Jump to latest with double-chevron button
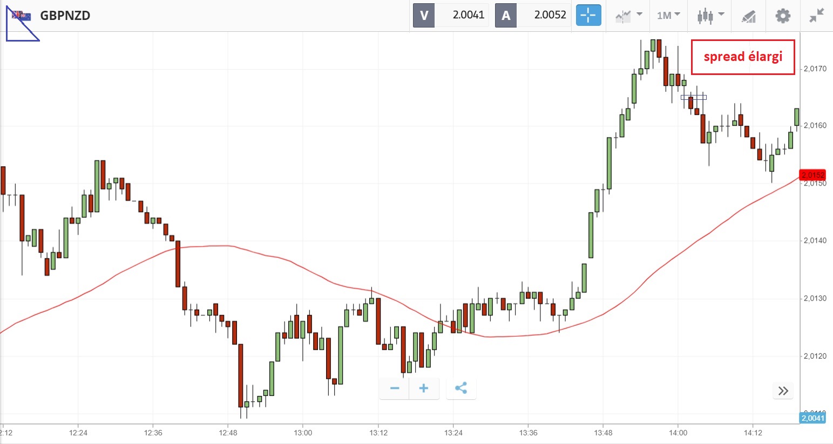Image resolution: width=833 pixels, height=444 pixels. tap(783, 391)
